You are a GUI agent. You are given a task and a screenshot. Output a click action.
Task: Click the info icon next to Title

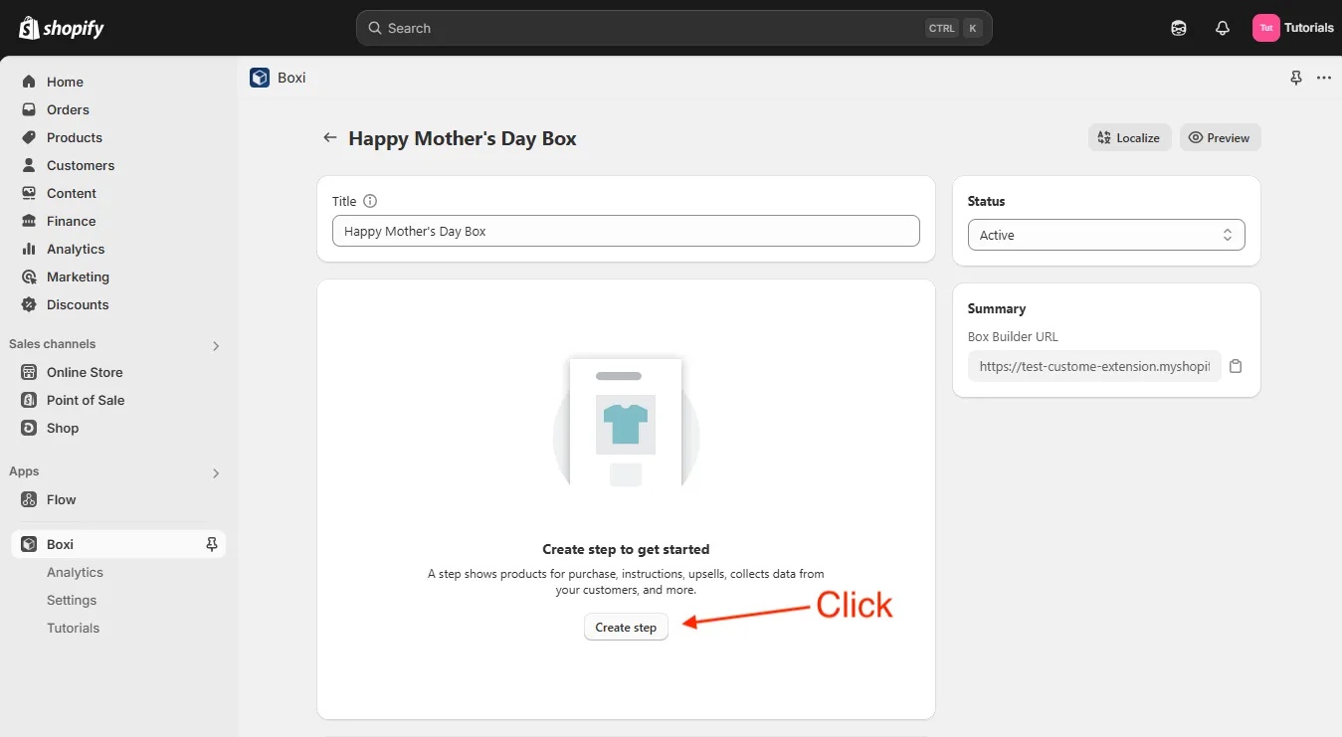coord(370,201)
